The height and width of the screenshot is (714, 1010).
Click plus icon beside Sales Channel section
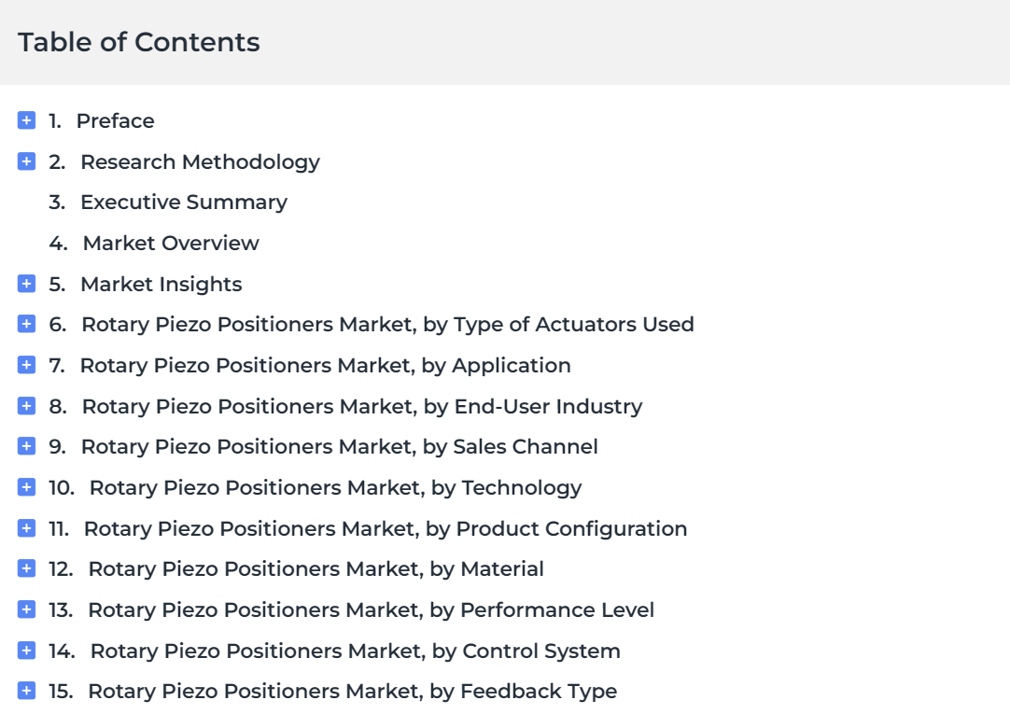coord(26,446)
